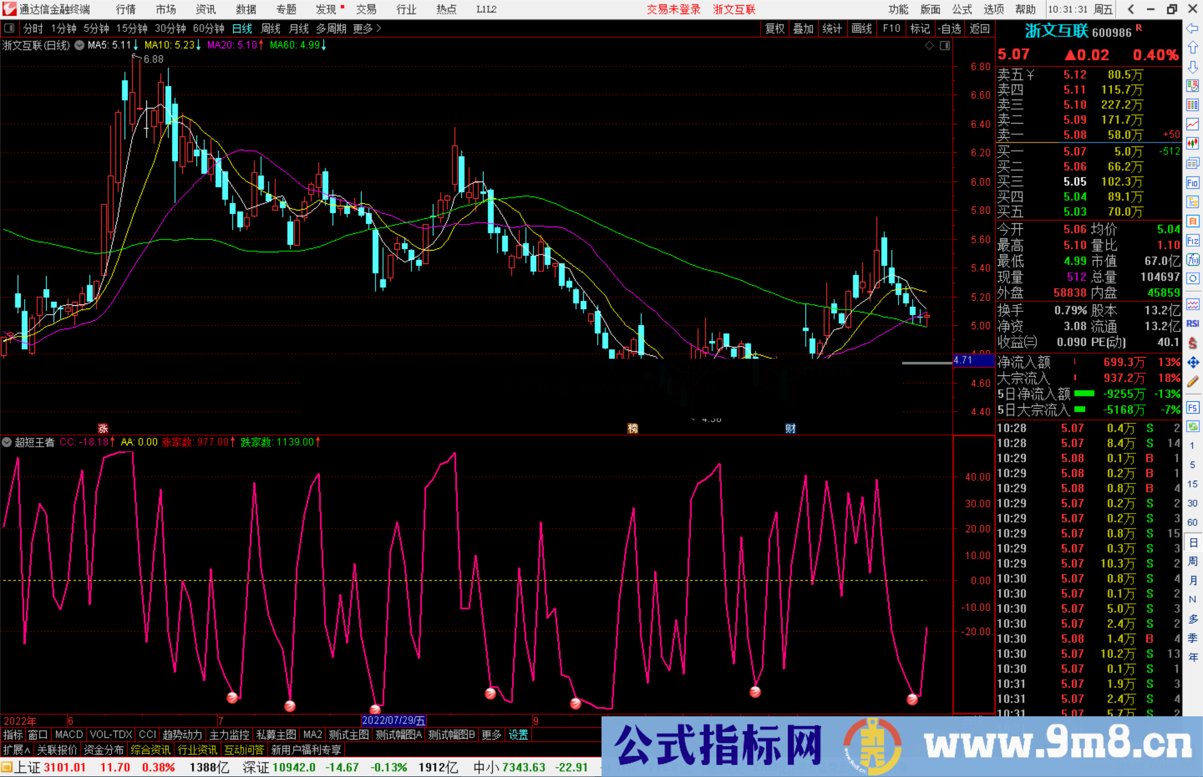Image resolution: width=1203 pixels, height=777 pixels.
Task: Select the RSI indicator icon in right sidebar
Action: 1193,324
